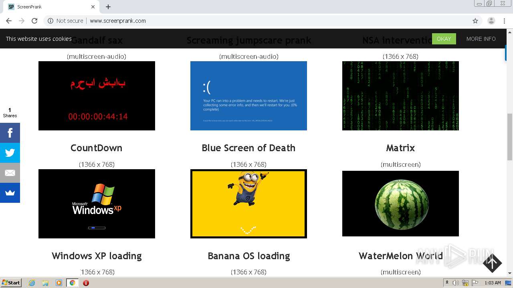Click the Screaming jumpscare prank title
Image resolution: width=513 pixels, height=288 pixels.
pos(248,40)
